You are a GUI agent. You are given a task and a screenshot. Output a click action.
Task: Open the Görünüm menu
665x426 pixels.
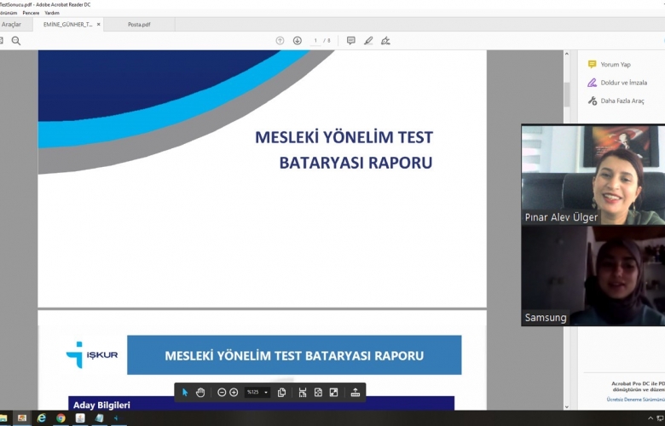pos(8,13)
